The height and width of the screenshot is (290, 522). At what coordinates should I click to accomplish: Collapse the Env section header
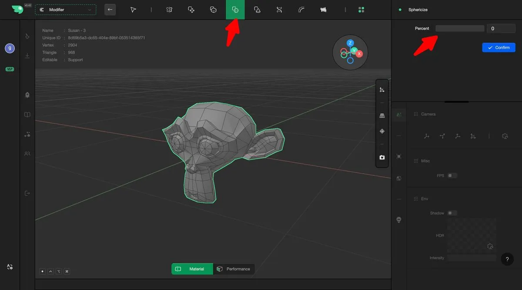click(424, 199)
